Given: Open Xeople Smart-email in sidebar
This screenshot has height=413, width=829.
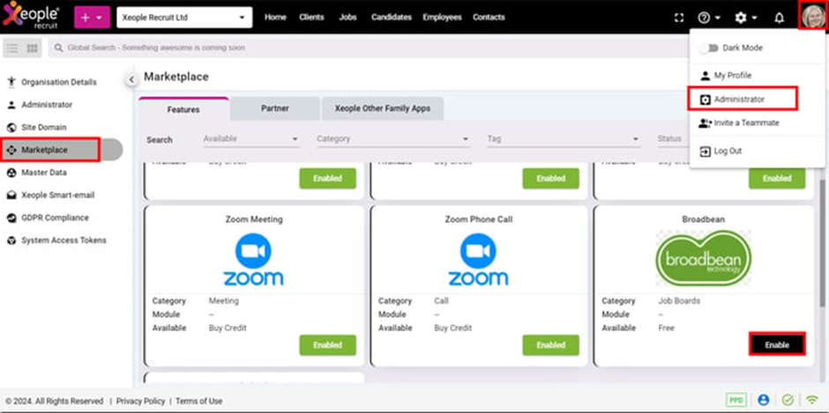Looking at the screenshot, I should click(57, 195).
